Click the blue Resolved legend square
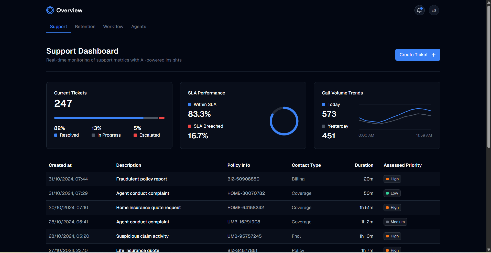This screenshot has width=491, height=253. (56, 135)
